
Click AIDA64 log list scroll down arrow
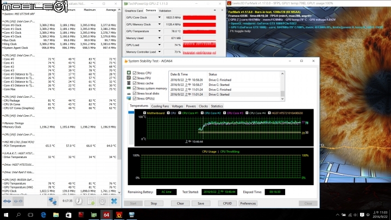coord(282,99)
